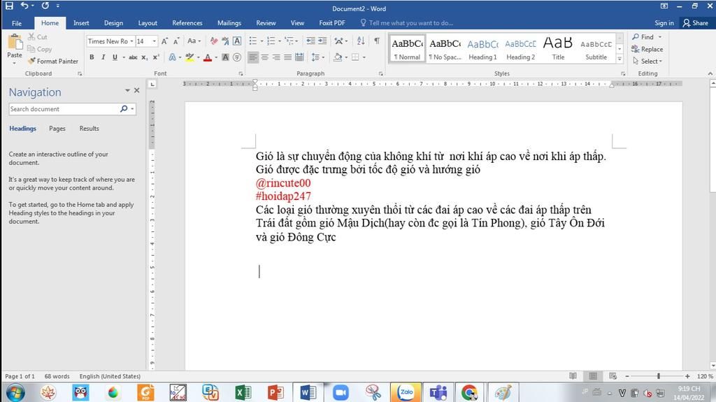
Task: Apply Heading 2 style
Action: (520, 48)
